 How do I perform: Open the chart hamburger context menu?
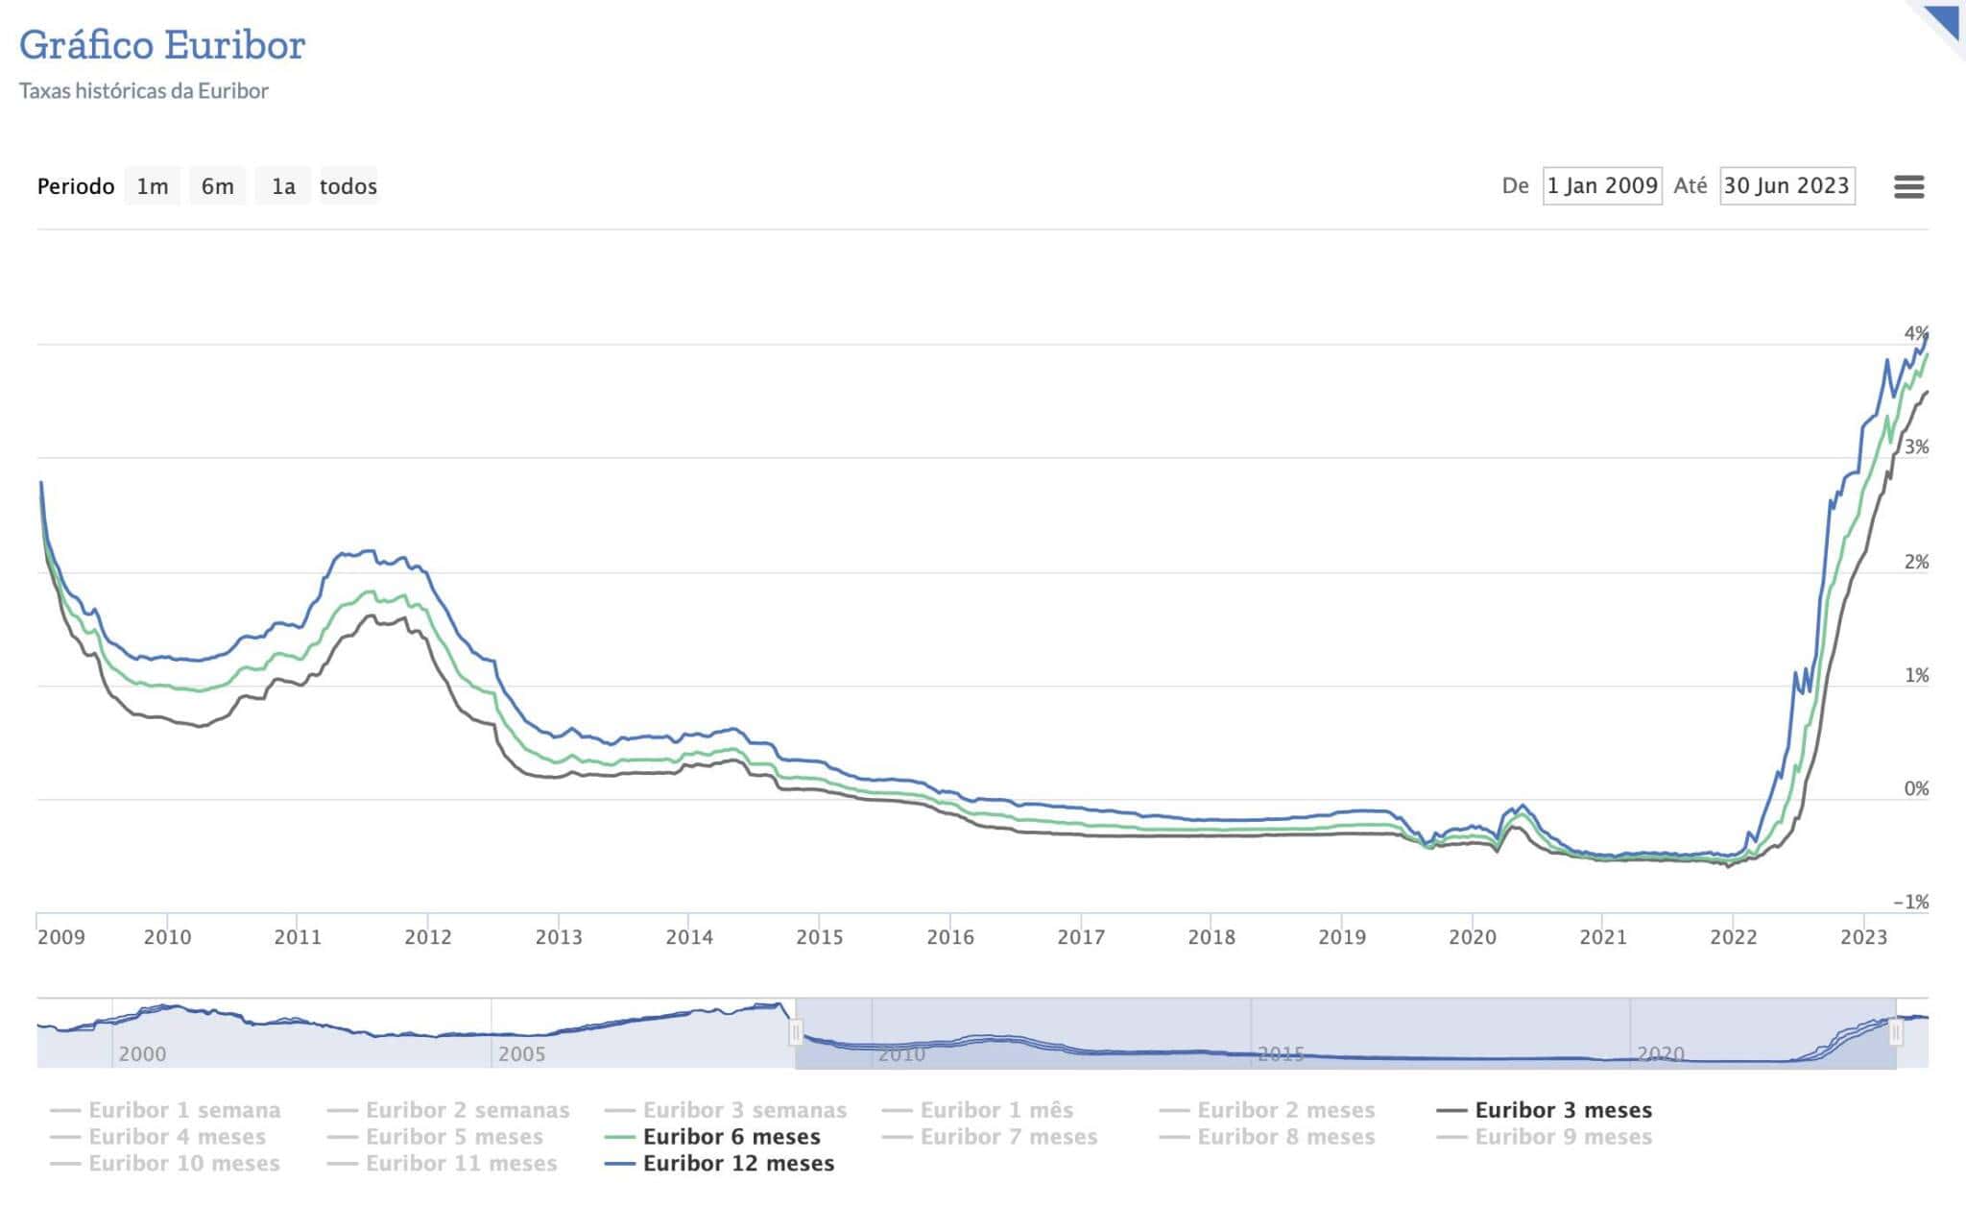[1908, 186]
